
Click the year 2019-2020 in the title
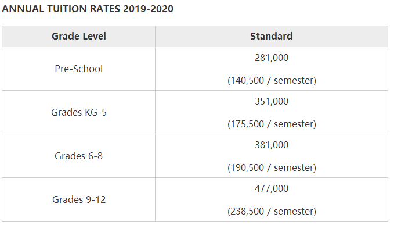[148, 9]
